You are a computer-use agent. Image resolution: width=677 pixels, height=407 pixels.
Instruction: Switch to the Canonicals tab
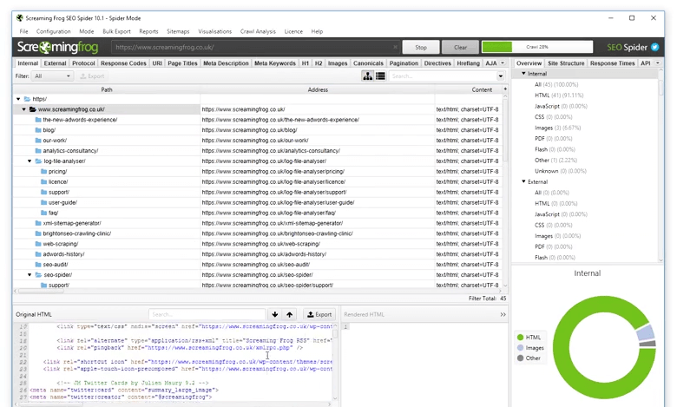368,63
